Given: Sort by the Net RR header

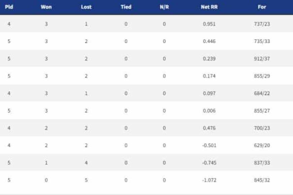Looking at the screenshot, I should pos(209,7).
